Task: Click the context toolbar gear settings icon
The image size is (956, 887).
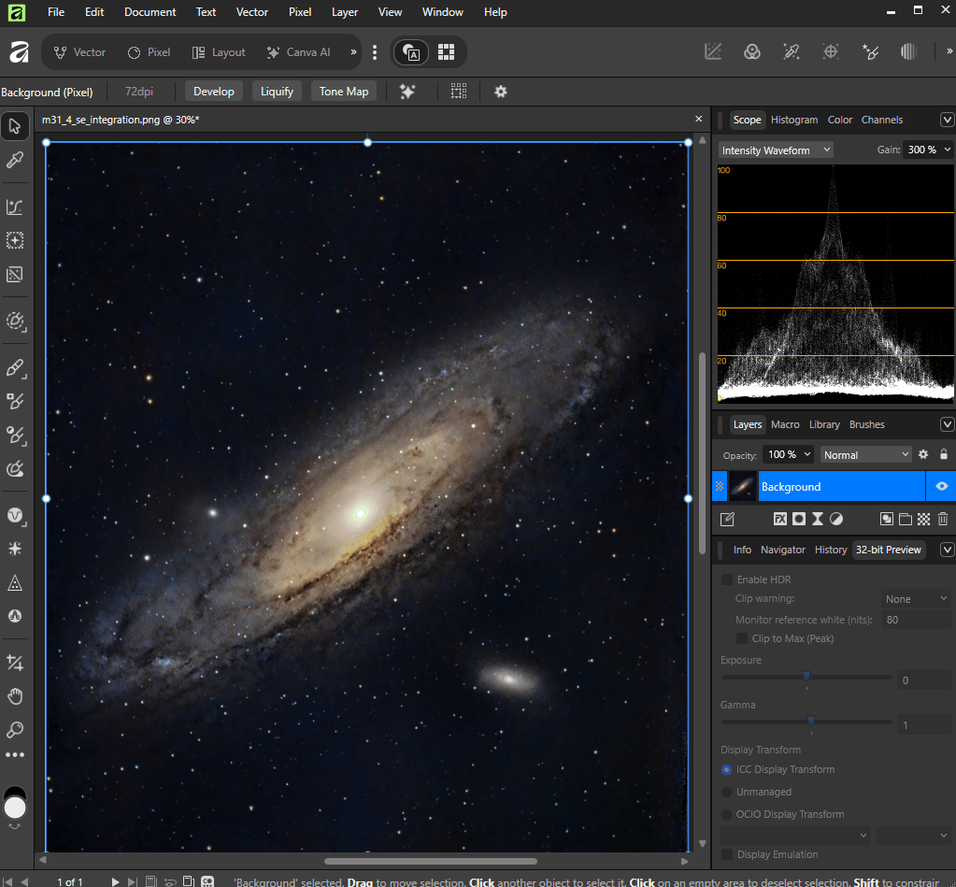Action: pyautogui.click(x=501, y=92)
